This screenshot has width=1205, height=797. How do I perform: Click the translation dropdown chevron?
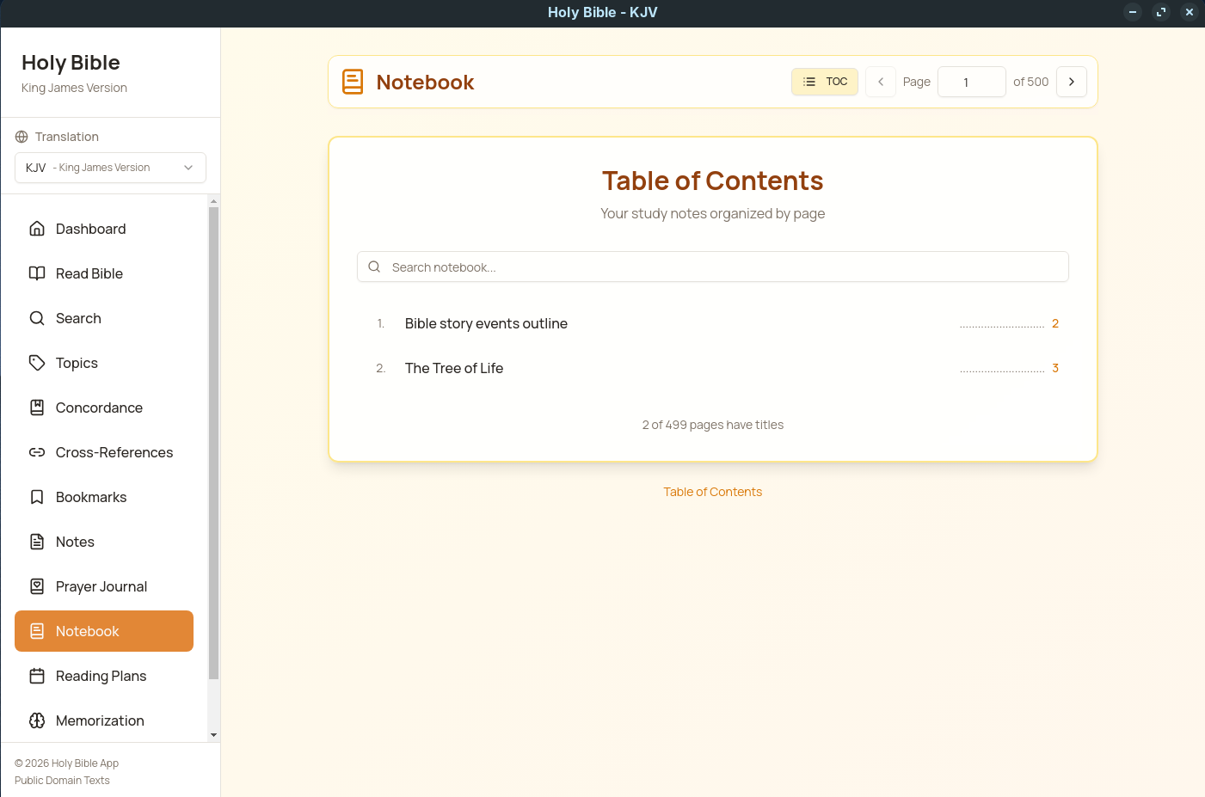188,168
